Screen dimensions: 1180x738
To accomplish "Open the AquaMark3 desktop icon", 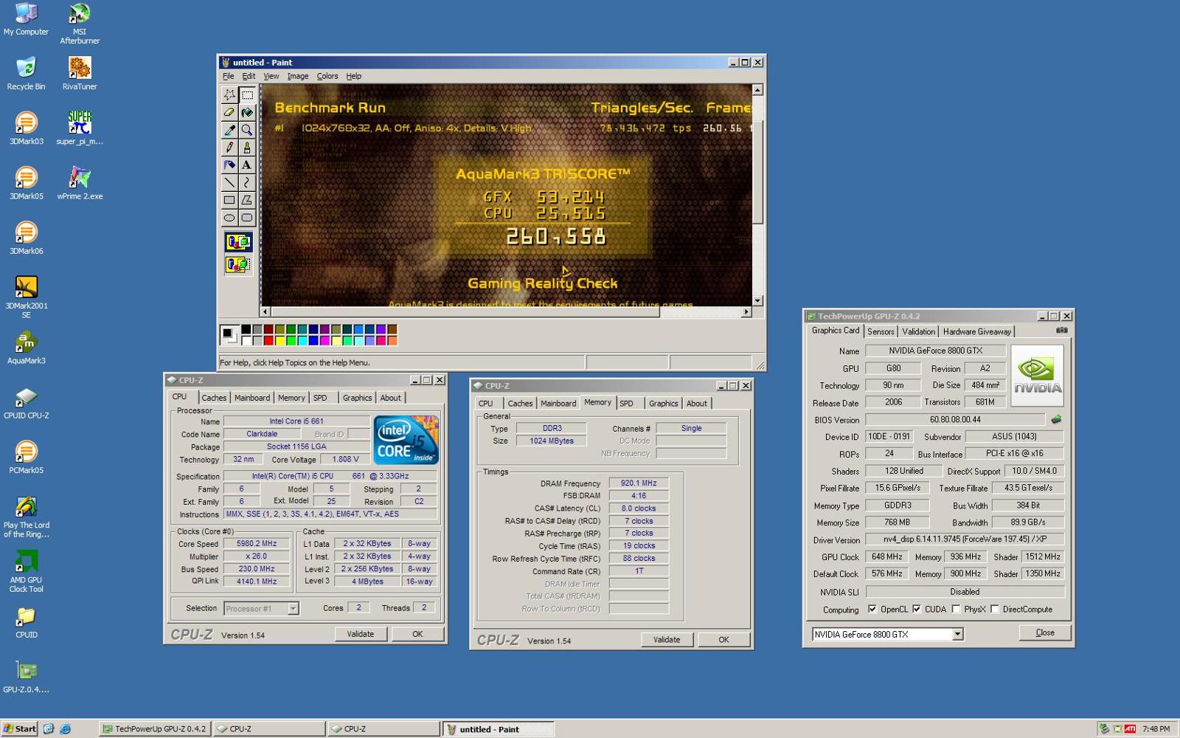I will (x=26, y=348).
